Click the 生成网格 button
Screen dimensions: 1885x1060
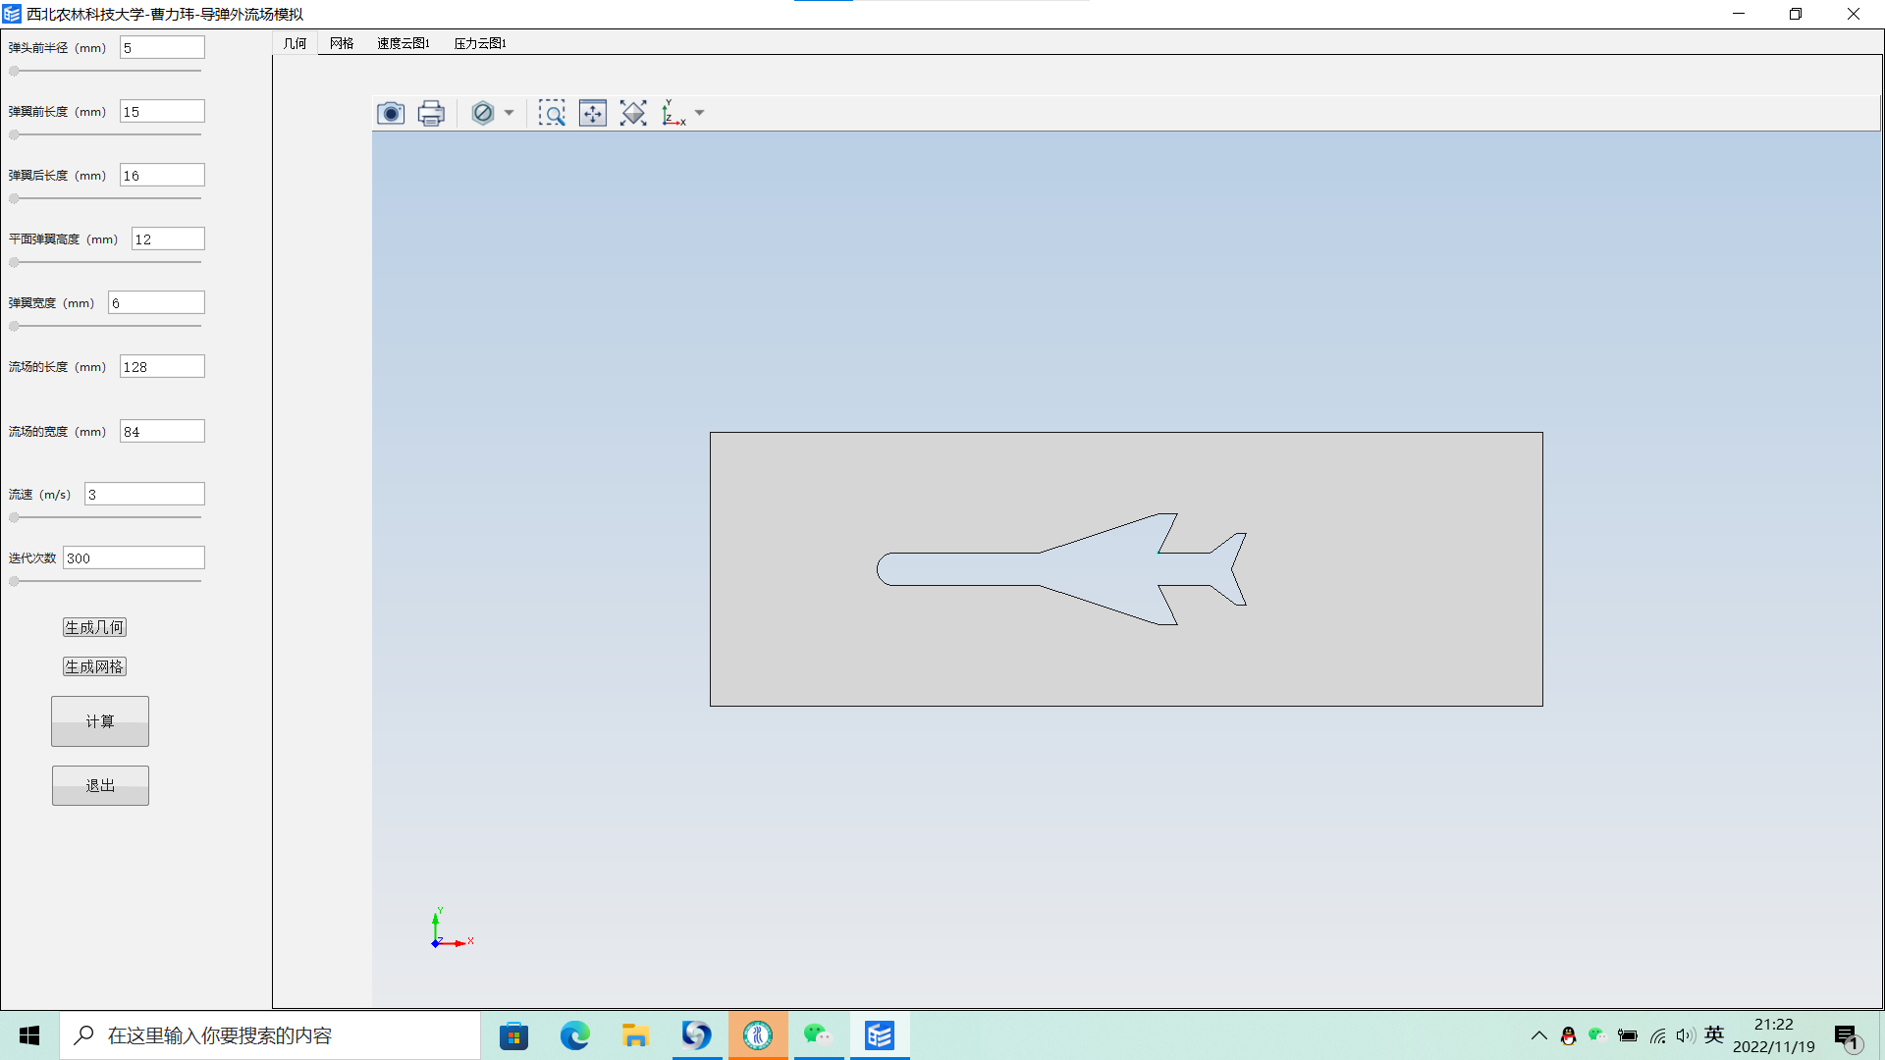pos(93,665)
